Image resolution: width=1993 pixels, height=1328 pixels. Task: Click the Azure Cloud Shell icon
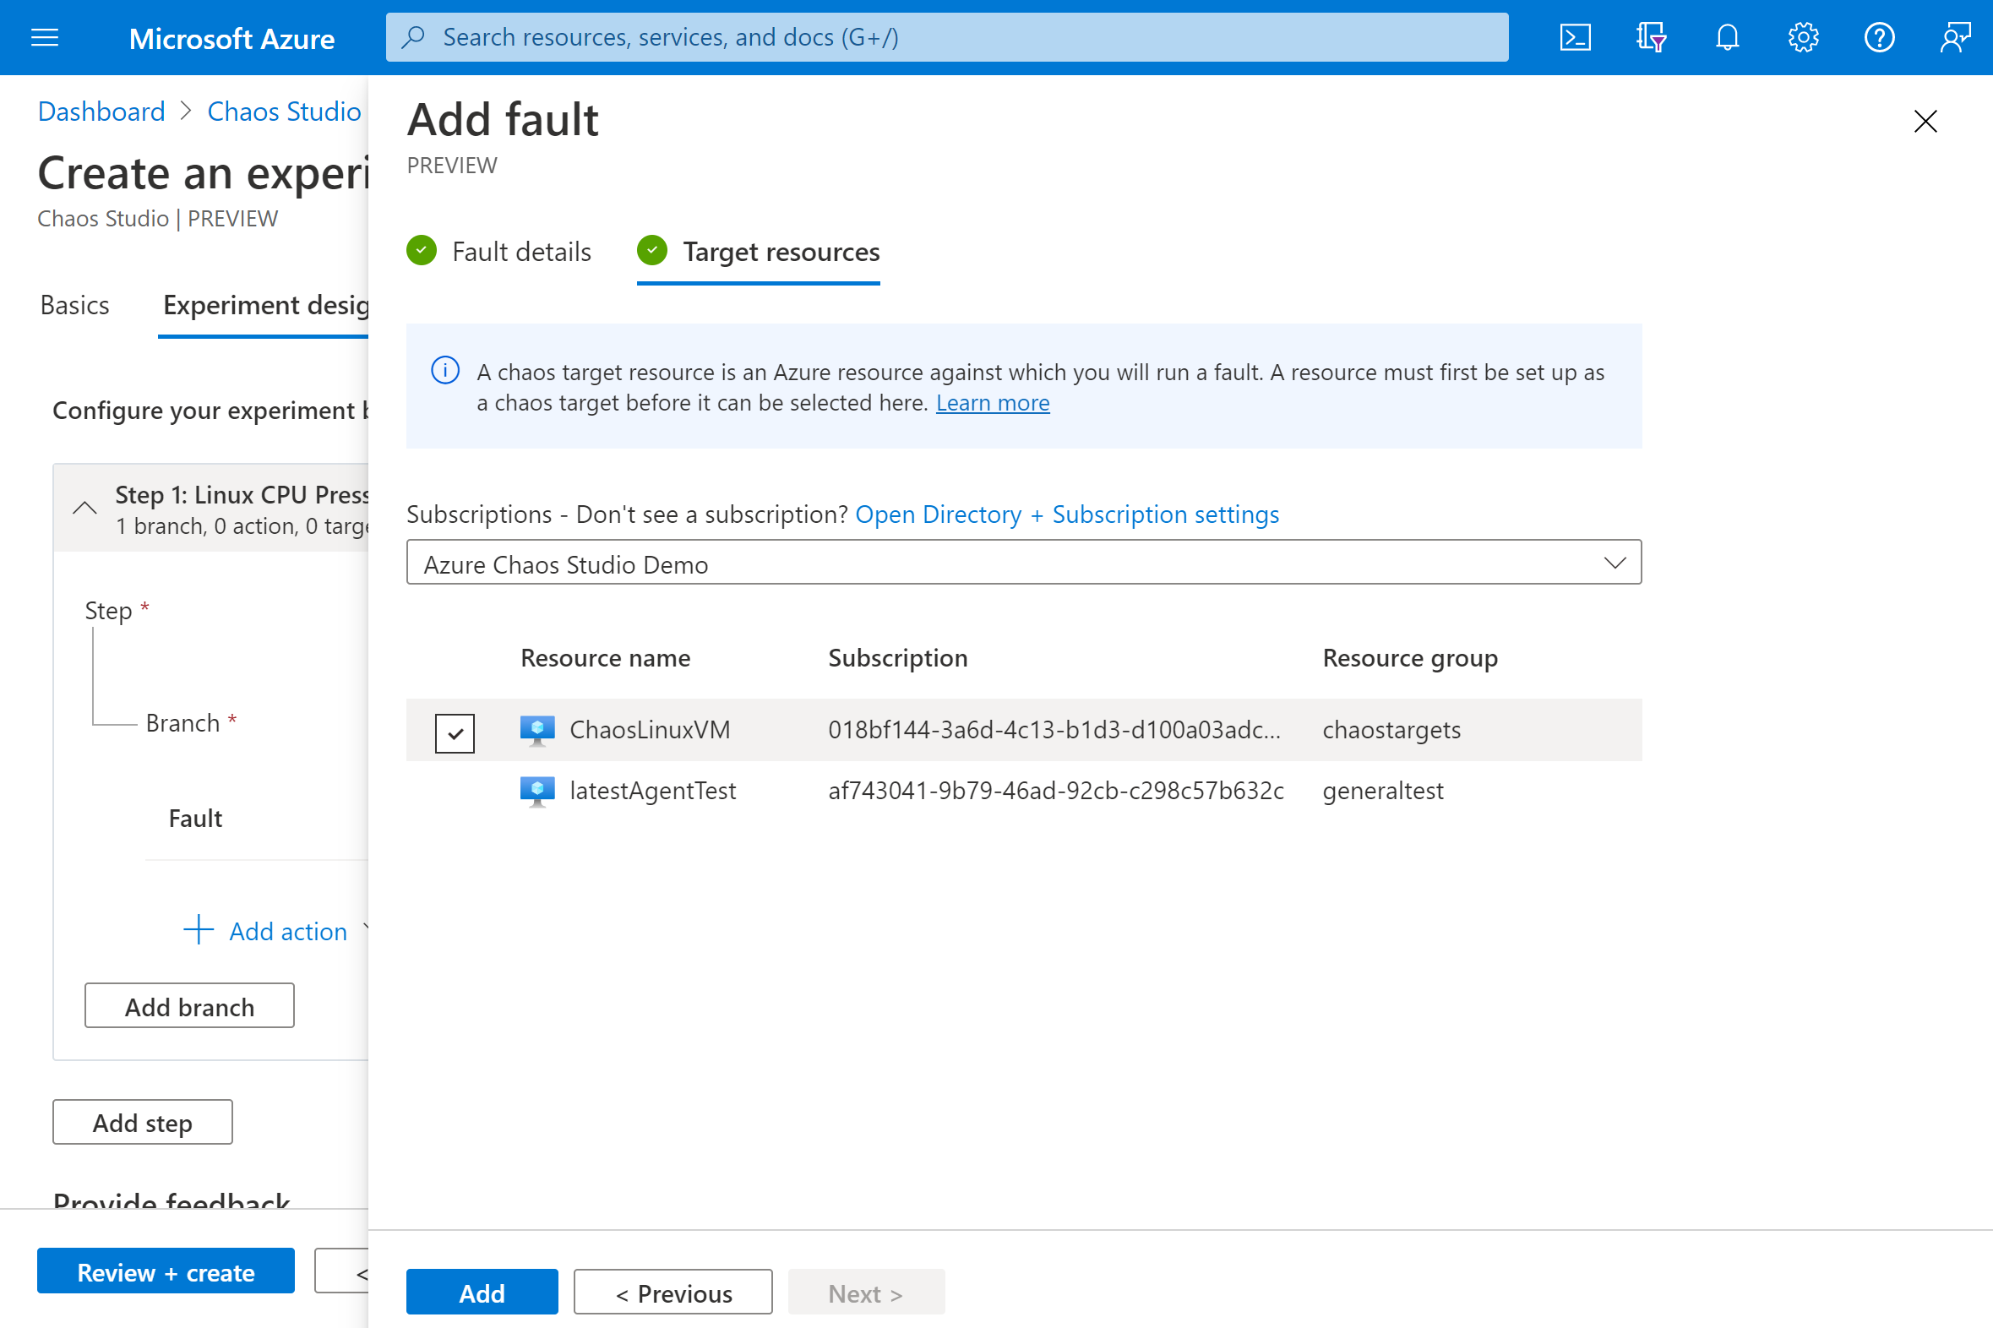coord(1576,37)
